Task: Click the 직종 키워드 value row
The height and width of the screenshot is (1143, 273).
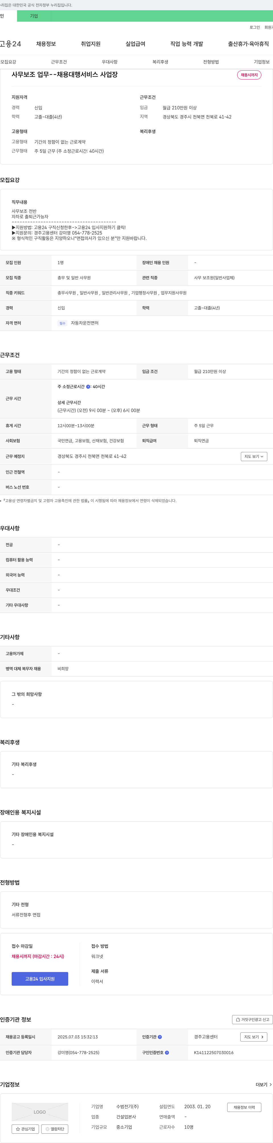Action: tap(122, 293)
